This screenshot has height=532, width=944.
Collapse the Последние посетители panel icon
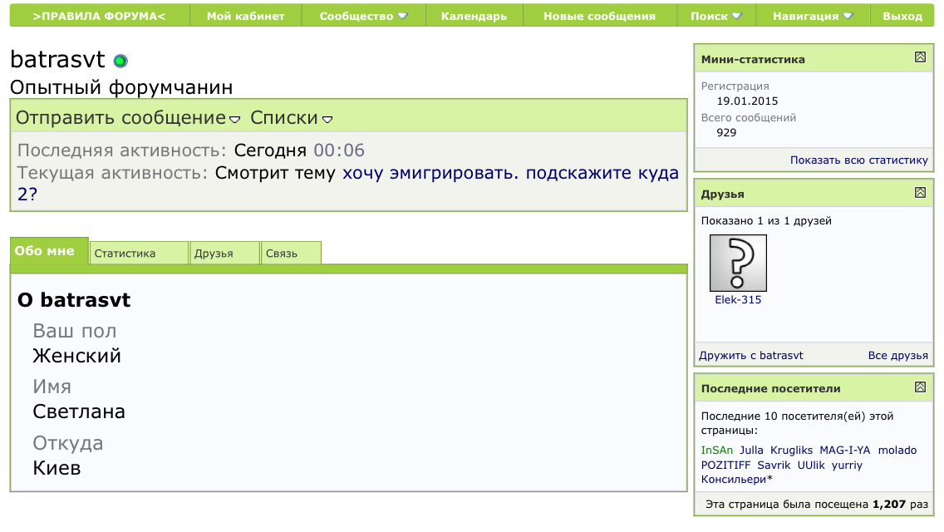(920, 387)
